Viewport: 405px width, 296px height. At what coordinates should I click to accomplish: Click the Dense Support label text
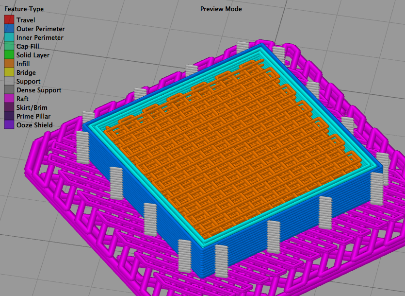[x=39, y=90]
